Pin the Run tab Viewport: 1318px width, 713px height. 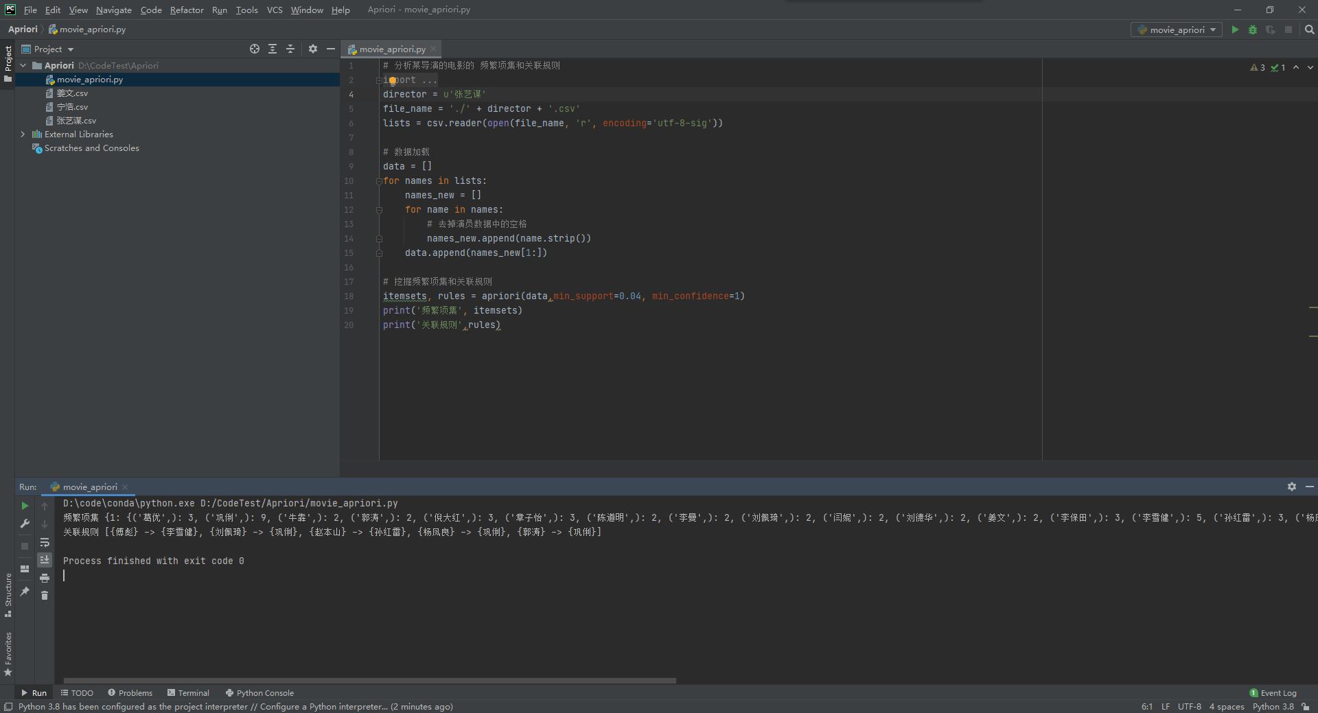[x=25, y=591]
